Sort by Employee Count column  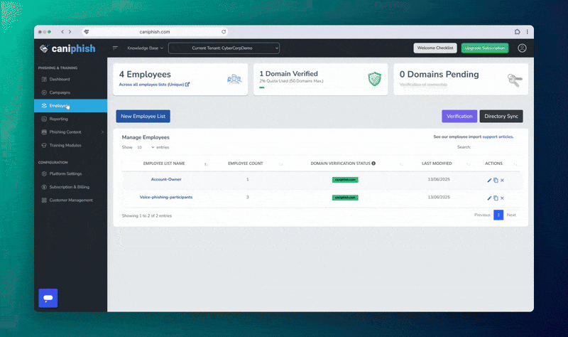[x=245, y=164]
